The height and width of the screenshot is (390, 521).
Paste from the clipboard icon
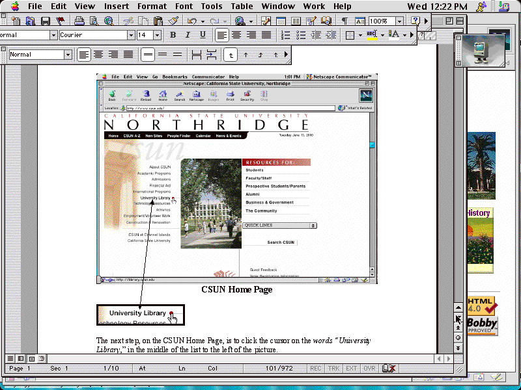click(x=158, y=21)
